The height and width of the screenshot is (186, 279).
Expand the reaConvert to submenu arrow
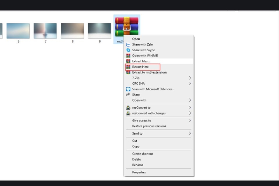click(x=190, y=107)
